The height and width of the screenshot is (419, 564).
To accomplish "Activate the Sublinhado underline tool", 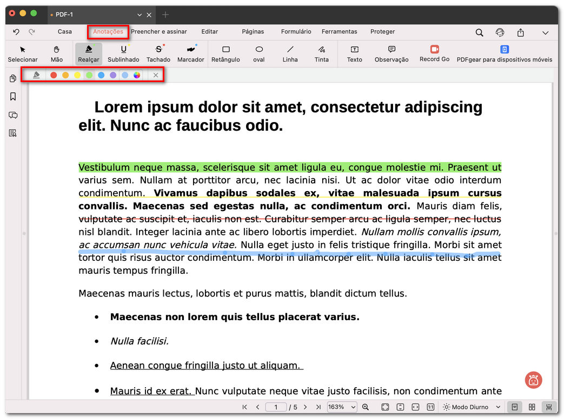I will coord(123,53).
